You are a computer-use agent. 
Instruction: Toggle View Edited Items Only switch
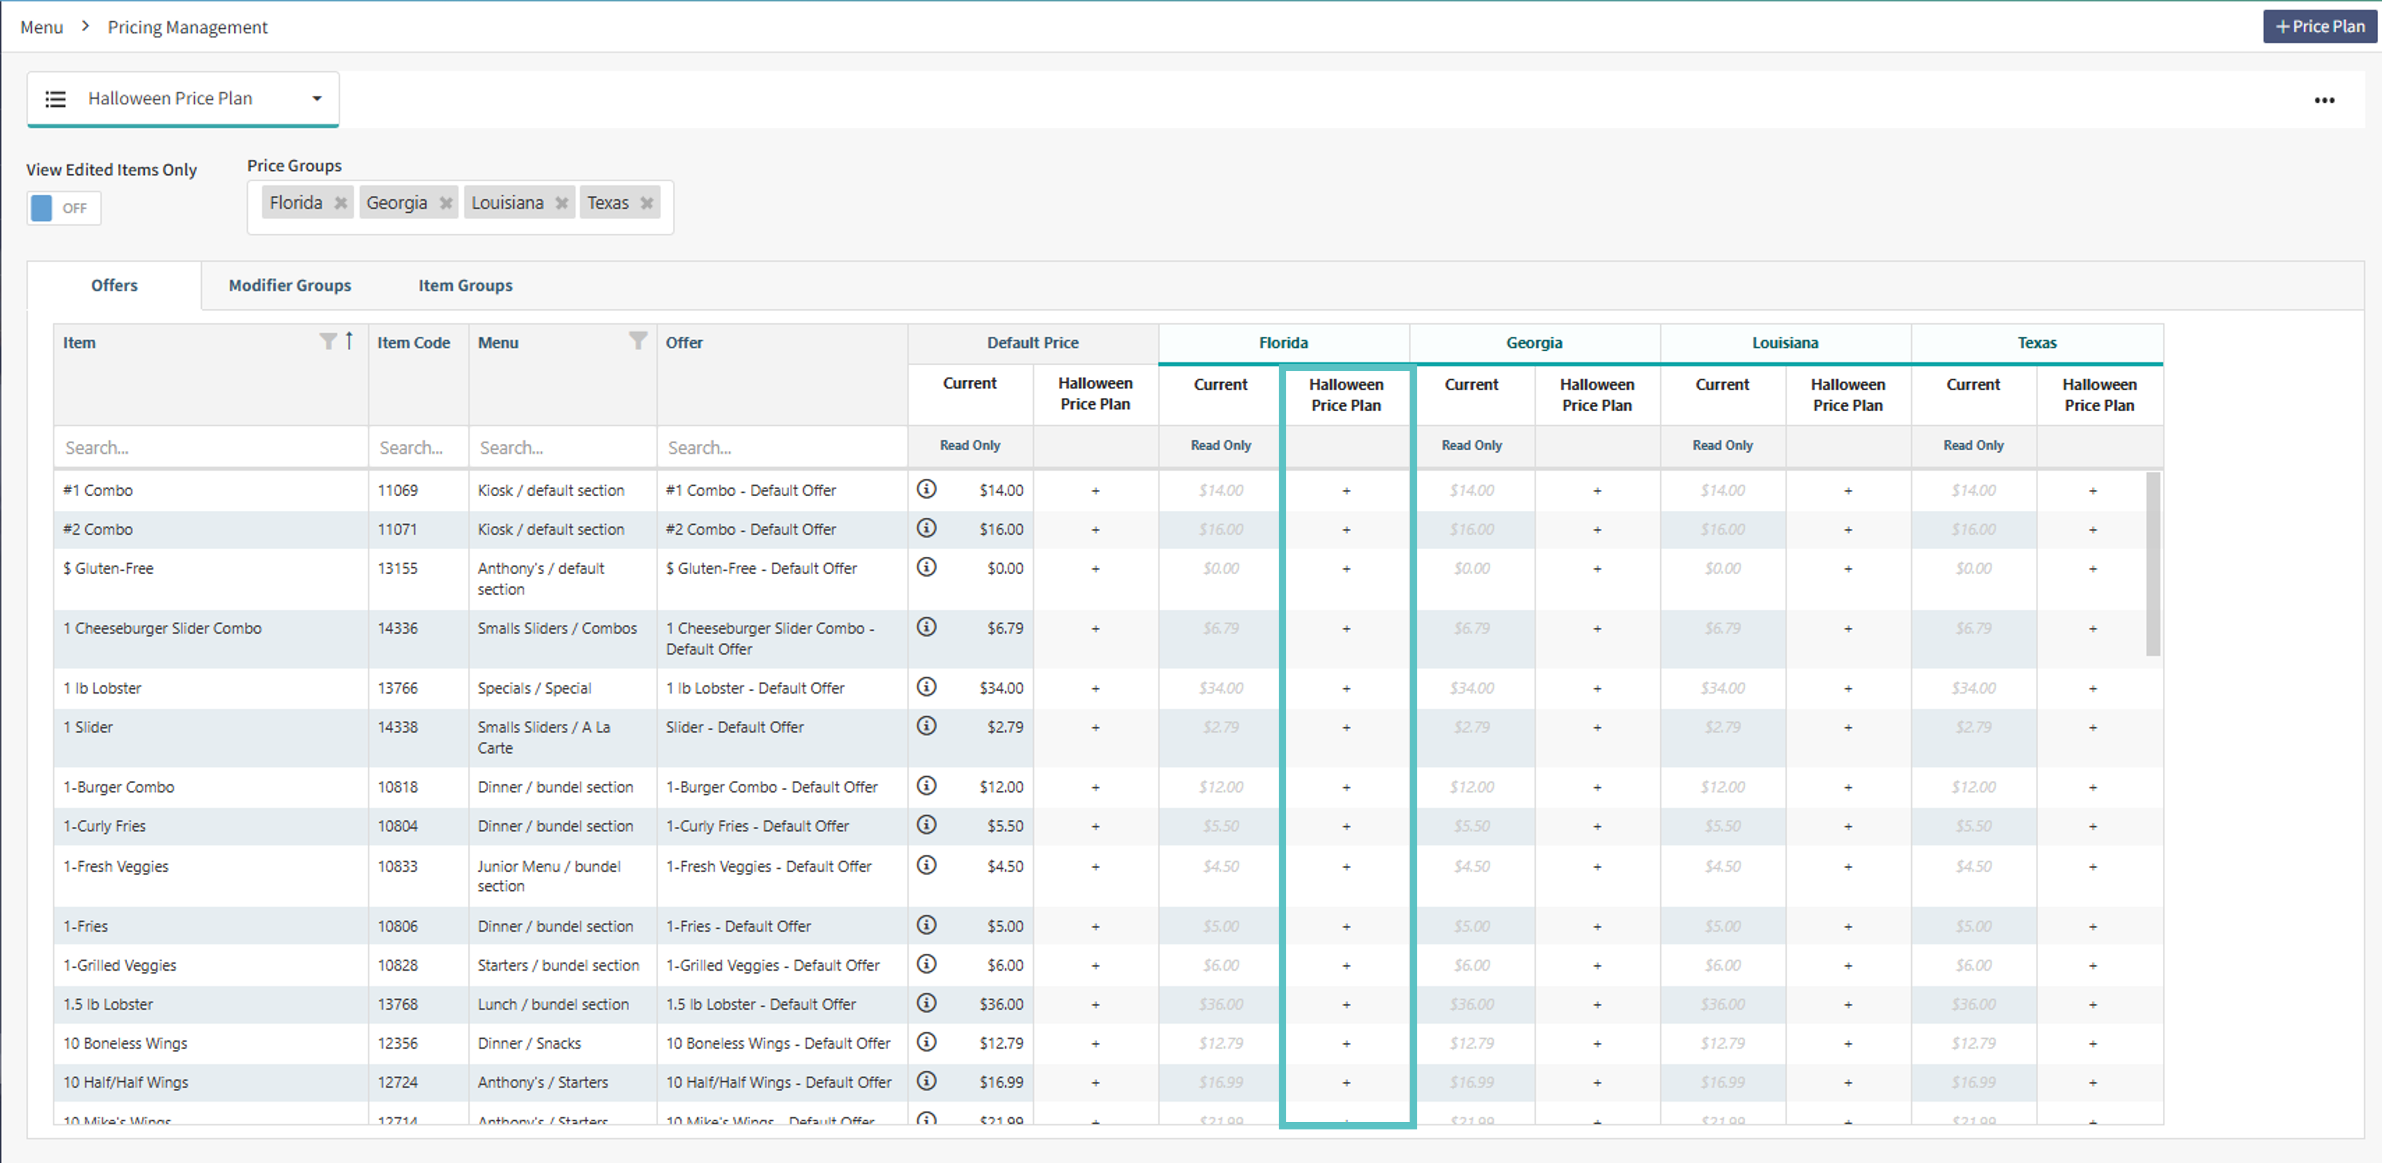pyautogui.click(x=63, y=208)
